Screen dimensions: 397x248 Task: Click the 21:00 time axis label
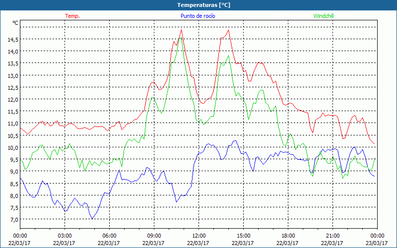tap(332, 236)
